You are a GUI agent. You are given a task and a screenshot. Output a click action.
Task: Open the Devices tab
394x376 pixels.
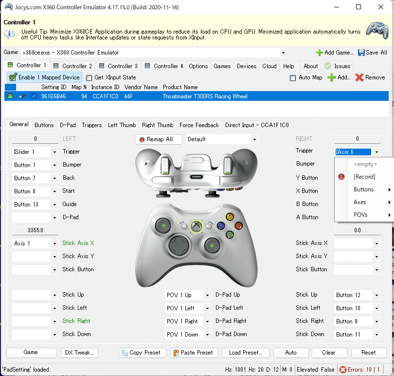pyautogui.click(x=247, y=66)
